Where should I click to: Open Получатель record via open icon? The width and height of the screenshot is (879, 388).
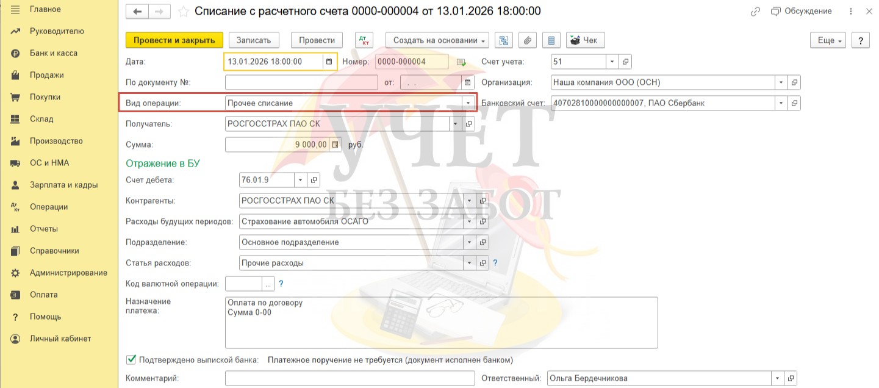[469, 124]
